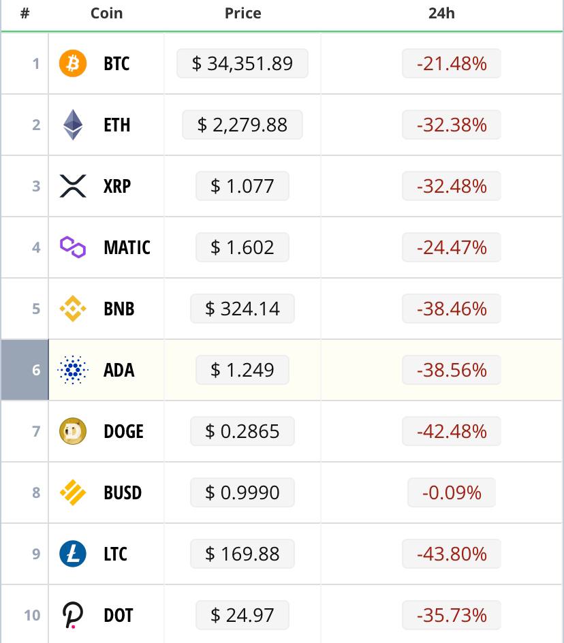
Task: Click the BNB yellow logo icon
Action: [x=73, y=309]
